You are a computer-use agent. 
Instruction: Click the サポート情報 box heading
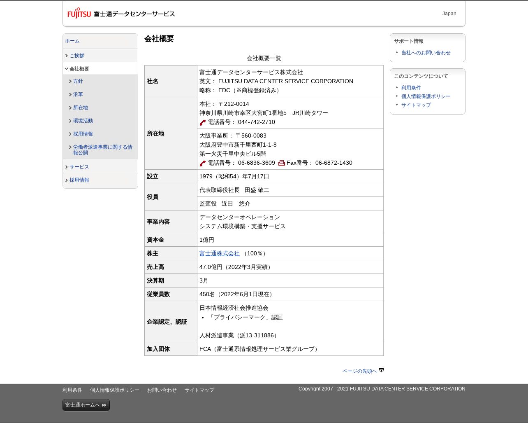[x=409, y=41]
